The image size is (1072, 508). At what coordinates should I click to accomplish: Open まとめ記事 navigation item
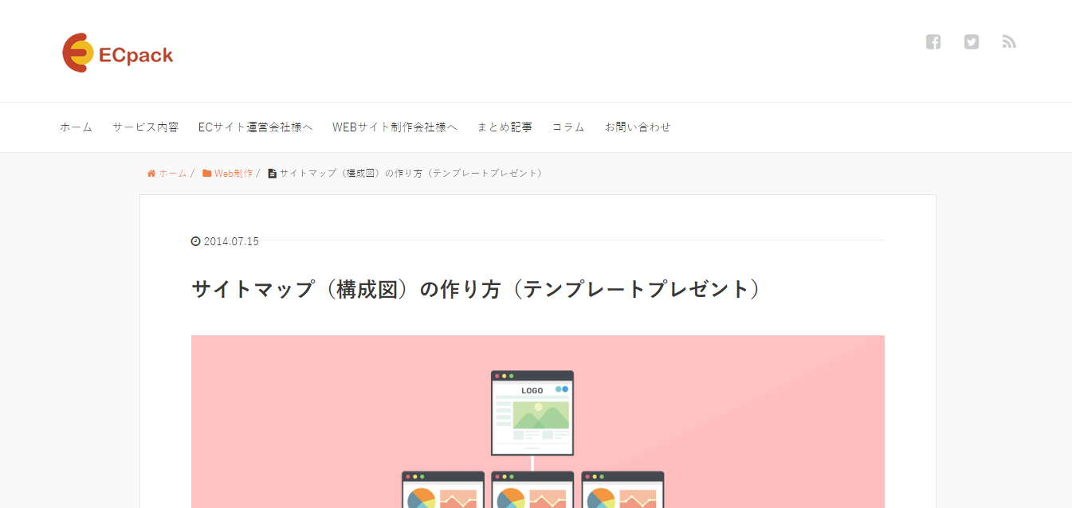505,127
